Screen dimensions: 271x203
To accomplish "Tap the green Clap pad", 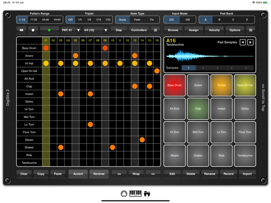I will tap(198, 109).
